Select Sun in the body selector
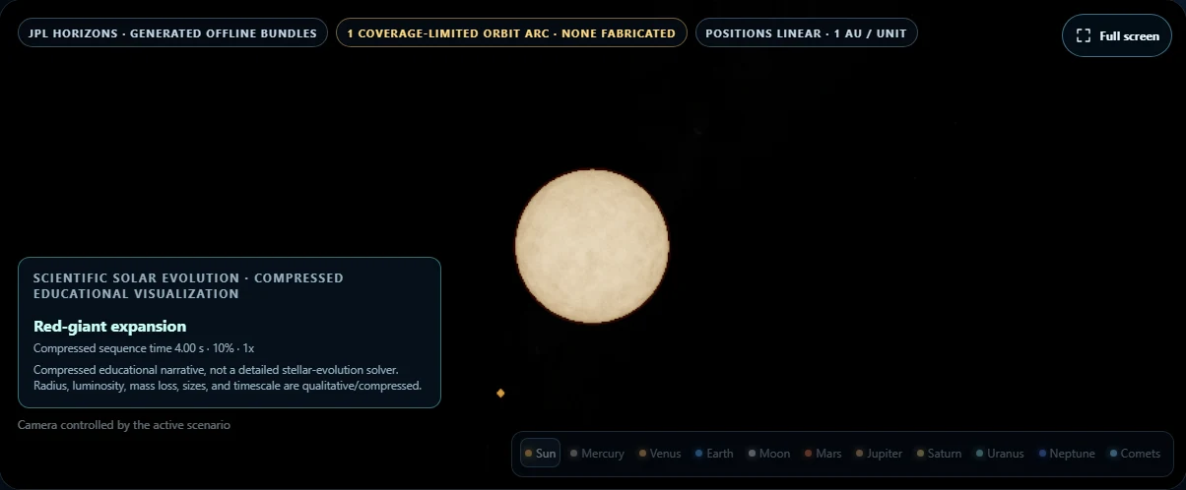1186x490 pixels. (540, 454)
